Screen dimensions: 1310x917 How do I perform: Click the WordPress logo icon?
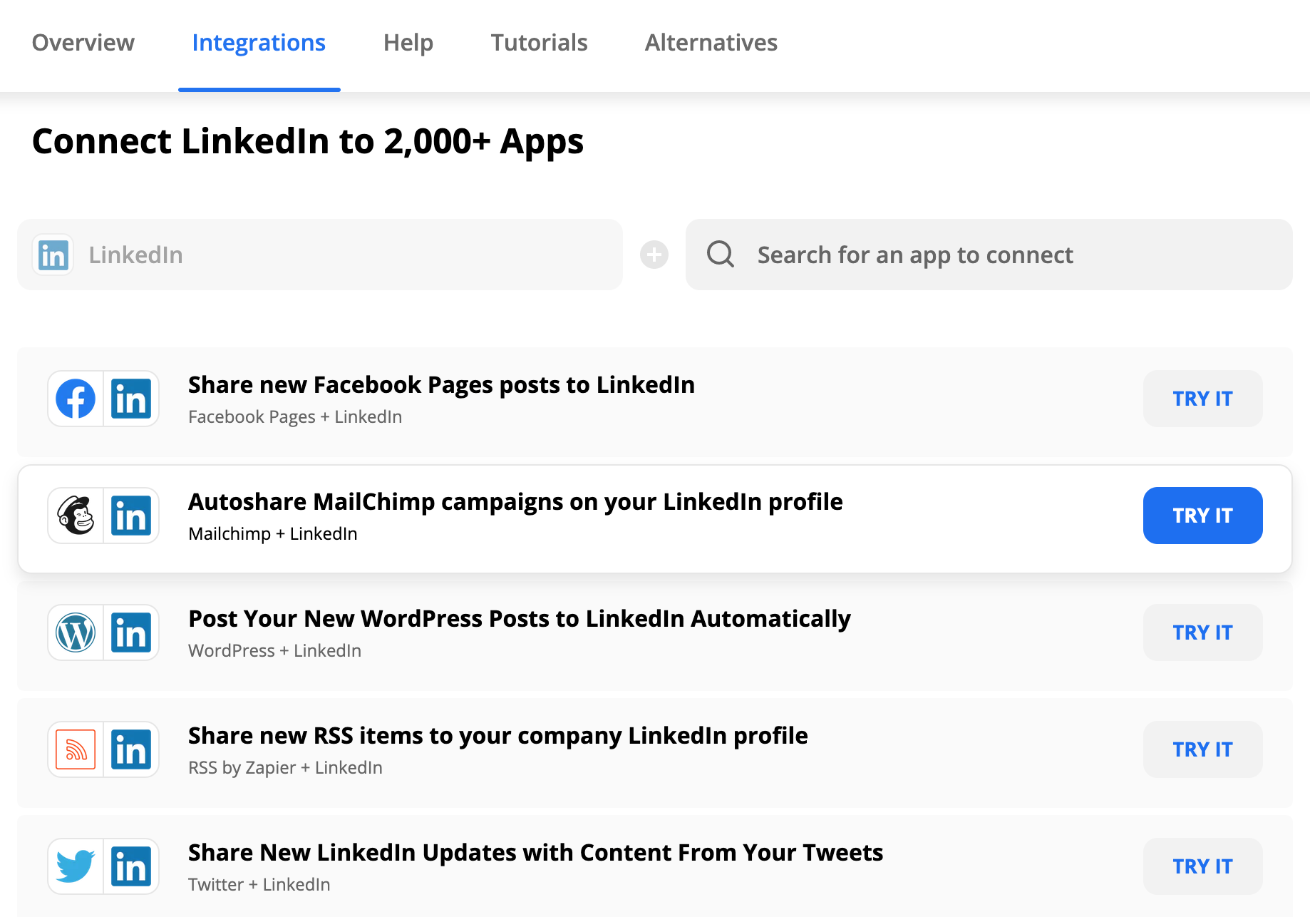point(76,632)
